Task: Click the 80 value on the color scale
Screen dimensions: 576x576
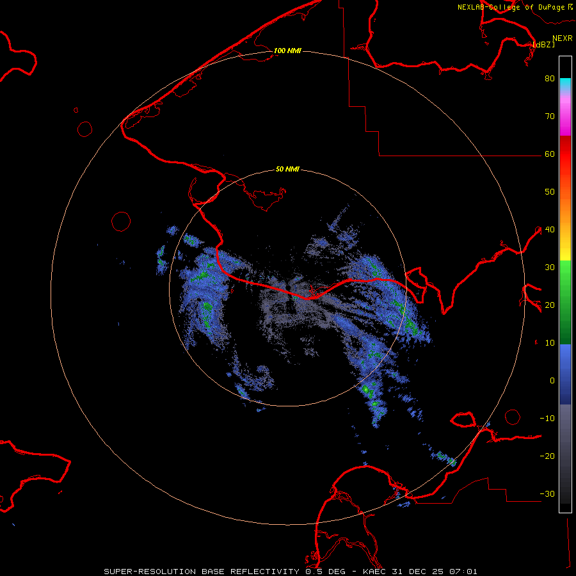Action: click(x=550, y=78)
